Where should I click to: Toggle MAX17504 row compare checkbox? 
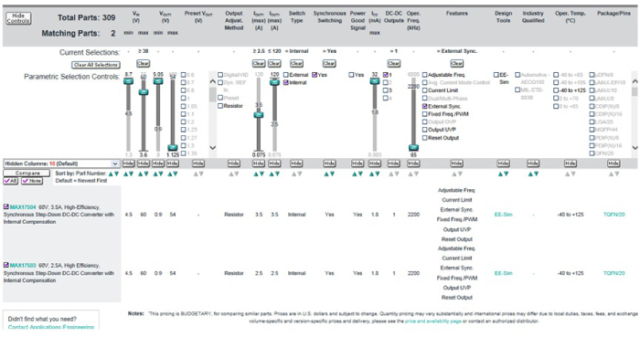(x=5, y=207)
